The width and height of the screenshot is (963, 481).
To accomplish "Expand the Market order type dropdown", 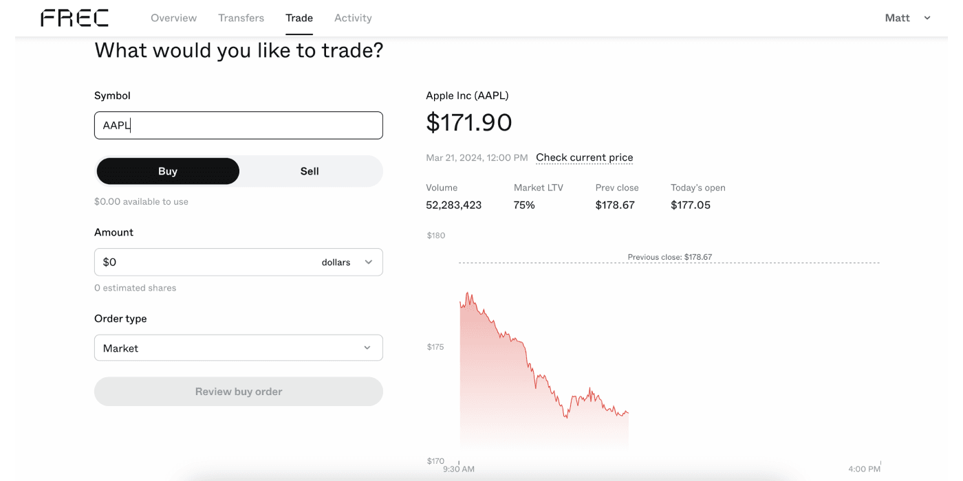I will (x=238, y=348).
